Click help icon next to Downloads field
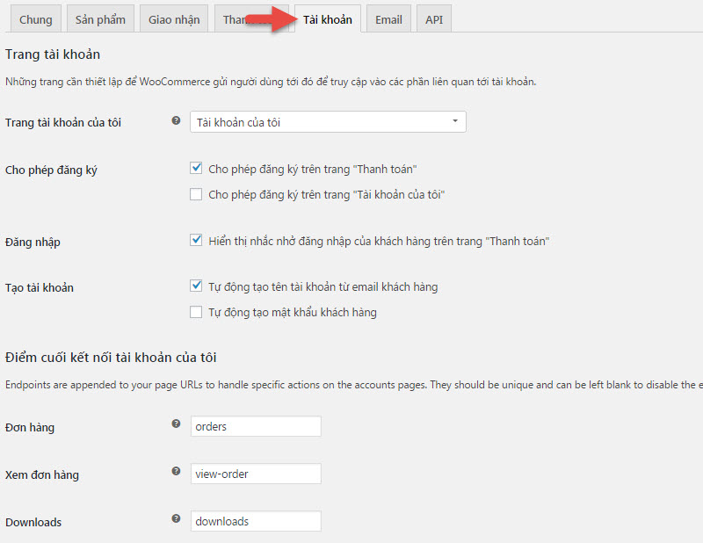This screenshot has width=703, height=543. point(176,518)
